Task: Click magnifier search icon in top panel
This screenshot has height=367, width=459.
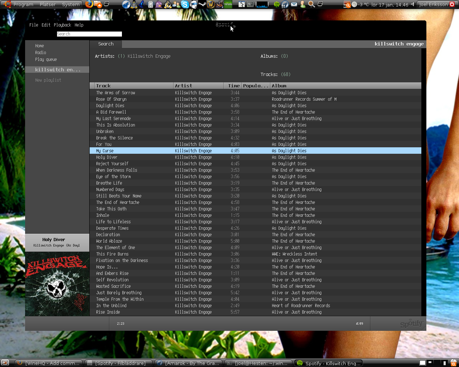Action: pos(311,4)
